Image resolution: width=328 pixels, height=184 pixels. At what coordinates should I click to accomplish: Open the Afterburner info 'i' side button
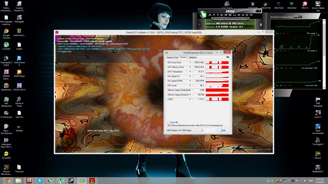[x=261, y=25]
